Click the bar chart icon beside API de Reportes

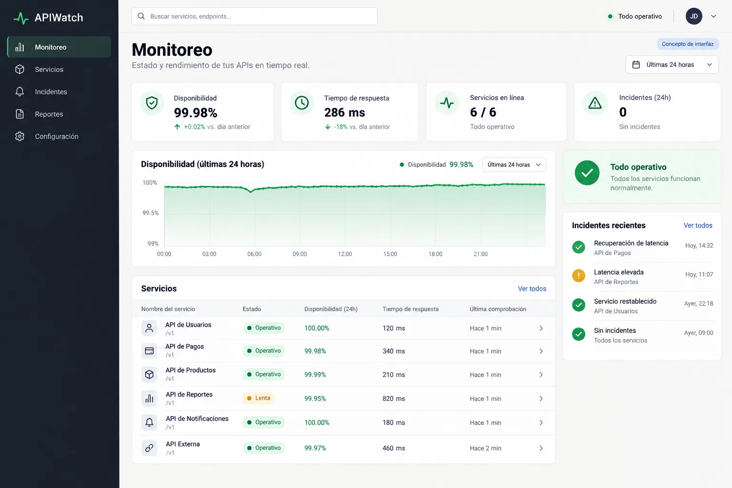pyautogui.click(x=149, y=398)
